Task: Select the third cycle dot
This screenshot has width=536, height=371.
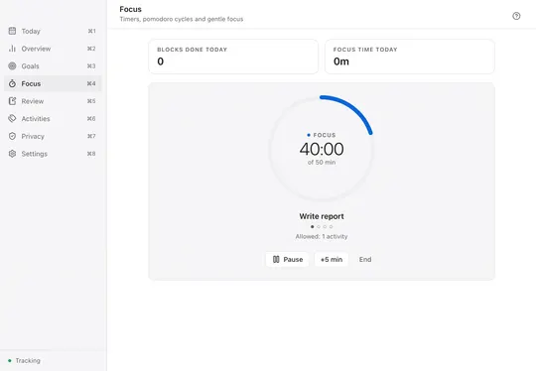Action: click(x=325, y=227)
